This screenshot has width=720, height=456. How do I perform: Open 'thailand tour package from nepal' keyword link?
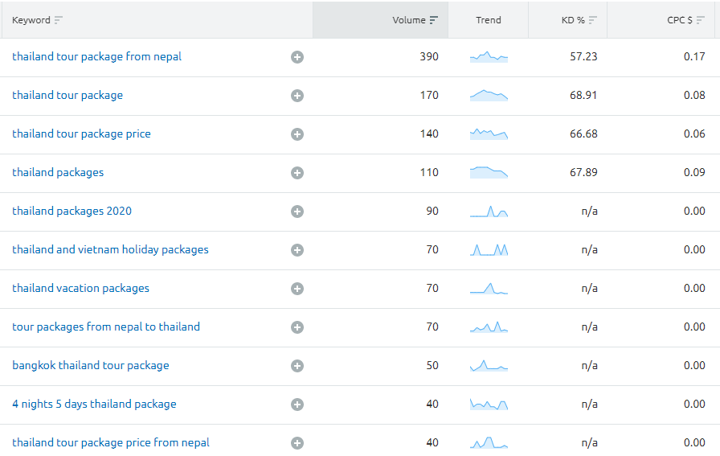tap(96, 57)
